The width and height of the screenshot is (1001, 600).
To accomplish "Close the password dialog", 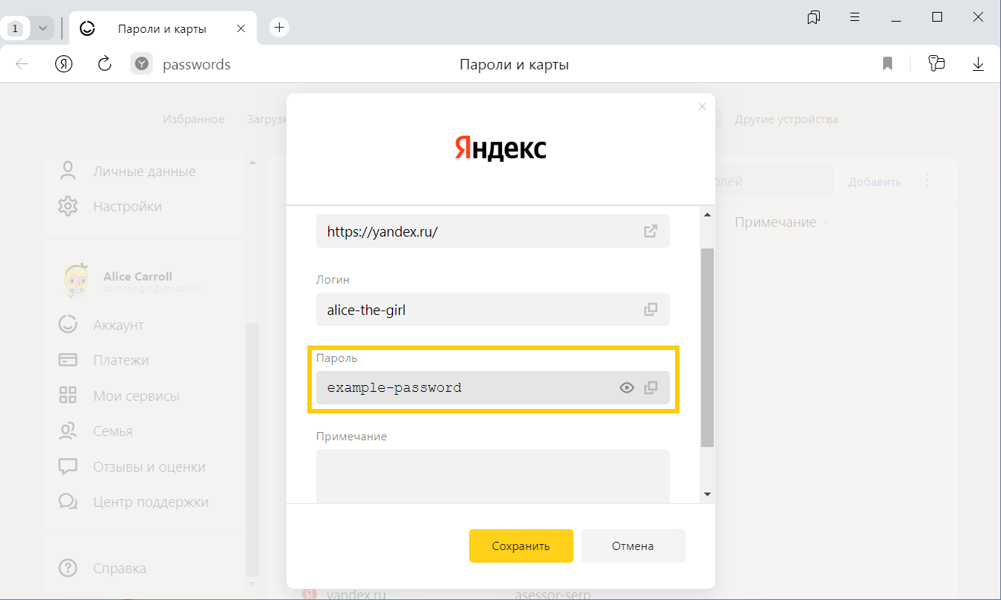I will (x=701, y=107).
